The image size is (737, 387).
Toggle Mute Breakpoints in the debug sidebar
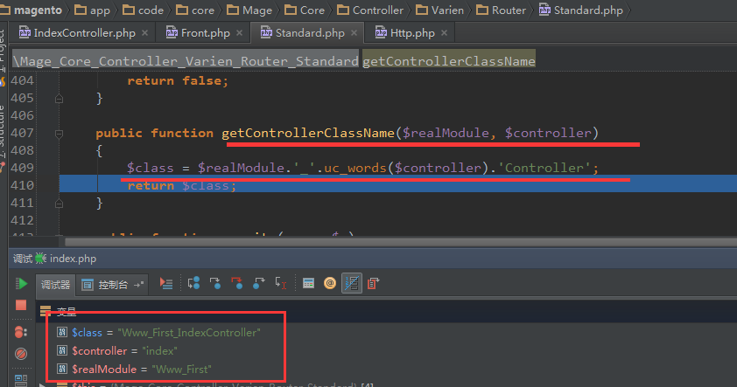[x=21, y=353]
